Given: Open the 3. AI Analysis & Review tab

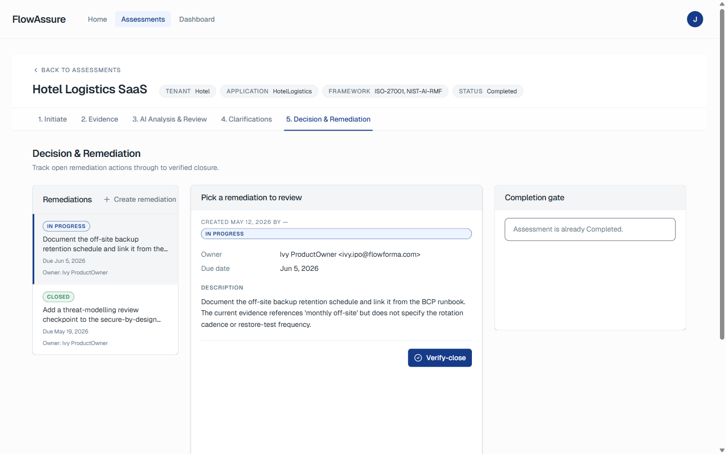Looking at the screenshot, I should point(169,119).
